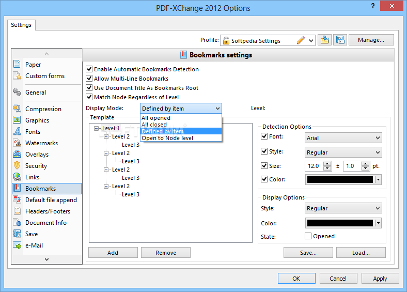Image resolution: width=407 pixels, height=292 pixels.
Task: Confirm with the OK button
Action: pyautogui.click(x=296, y=278)
